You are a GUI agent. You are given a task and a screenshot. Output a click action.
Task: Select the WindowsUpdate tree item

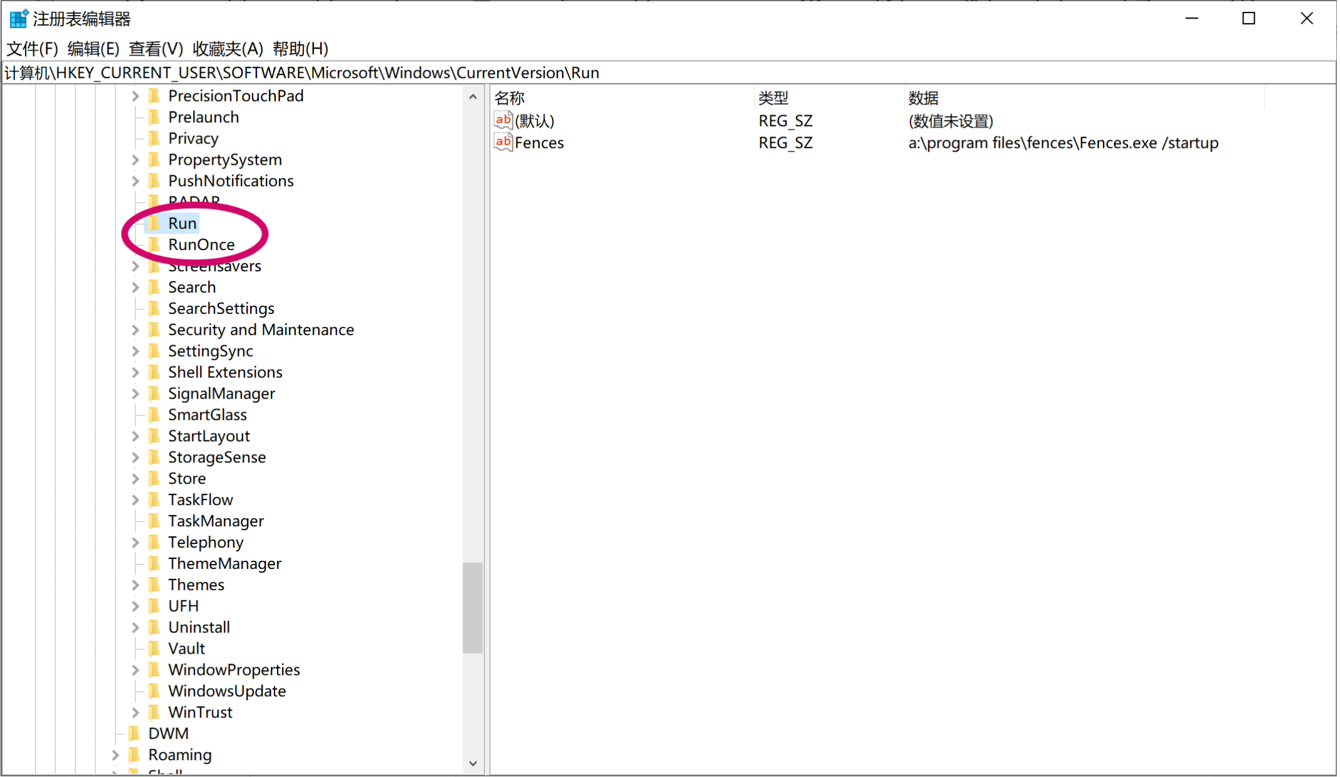click(x=227, y=691)
